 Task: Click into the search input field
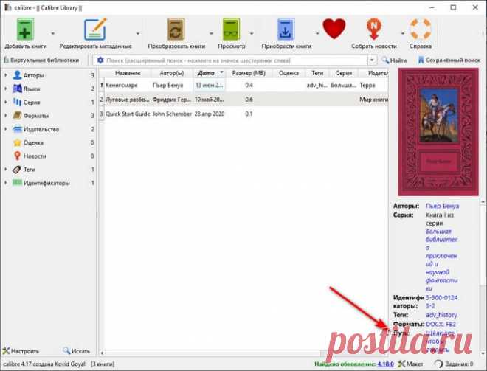tap(236, 60)
